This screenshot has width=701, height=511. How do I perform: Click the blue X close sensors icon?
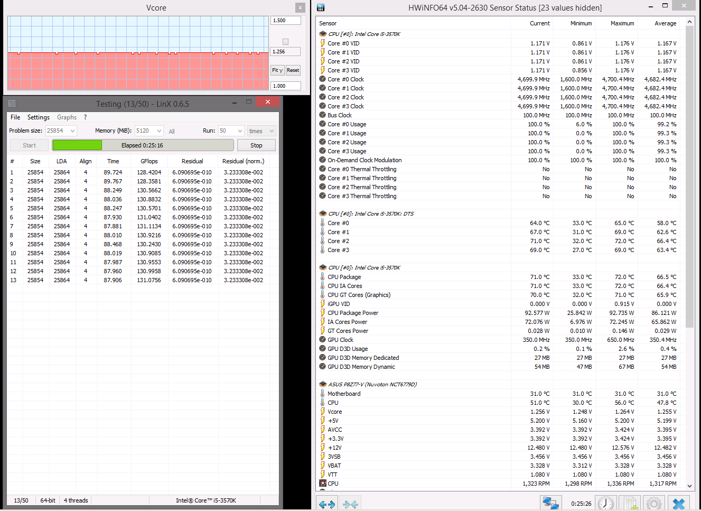[679, 504]
